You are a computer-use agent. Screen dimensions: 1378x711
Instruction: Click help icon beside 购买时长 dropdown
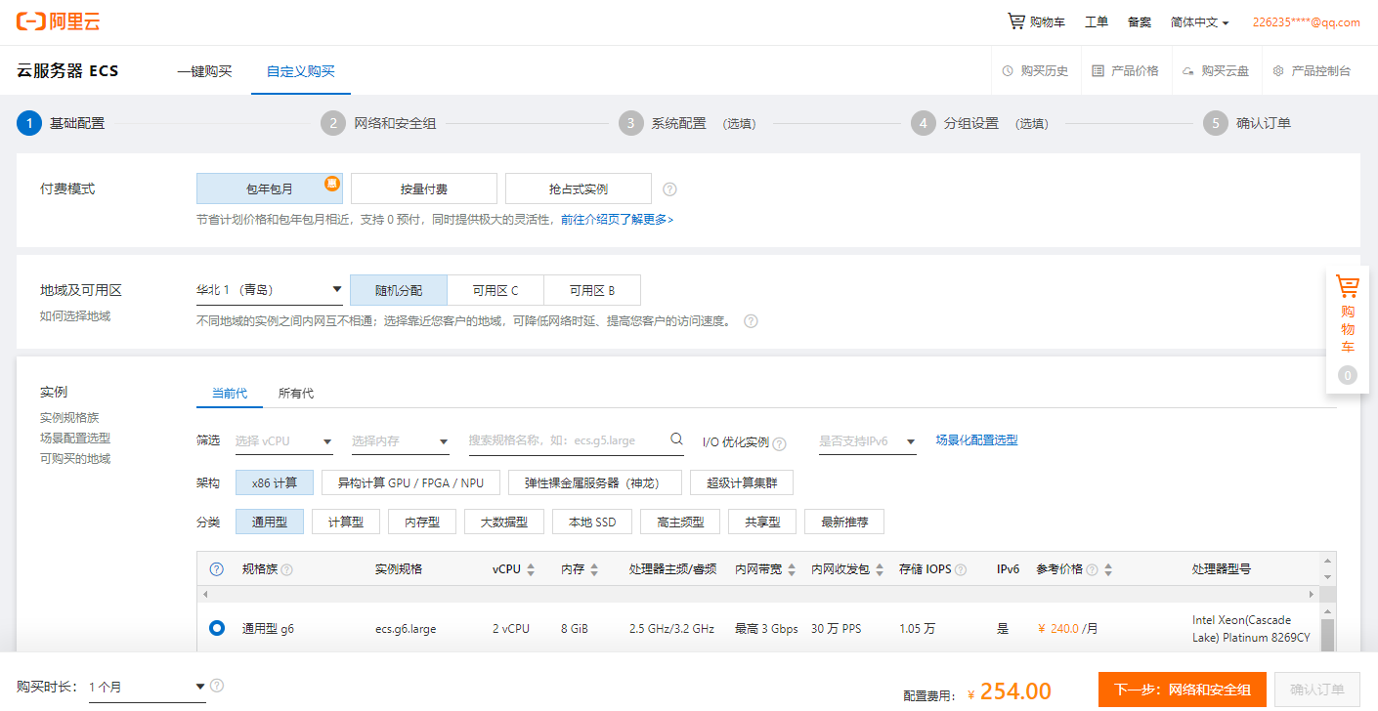217,686
